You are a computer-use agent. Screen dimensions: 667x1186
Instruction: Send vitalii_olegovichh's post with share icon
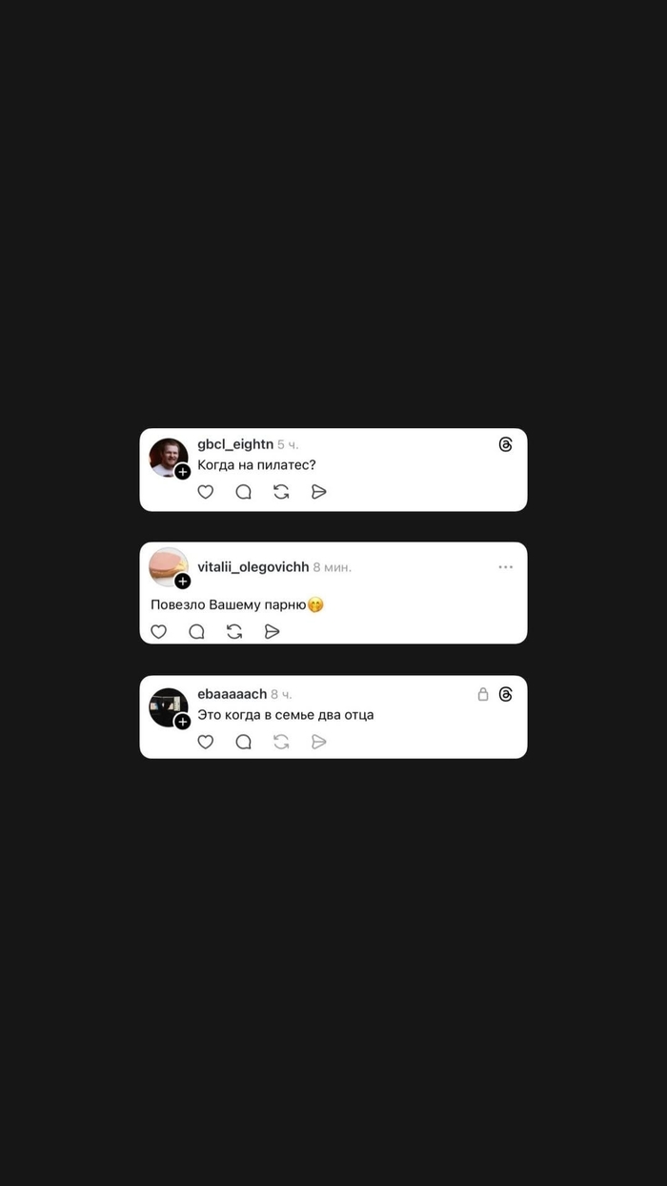[x=272, y=631]
